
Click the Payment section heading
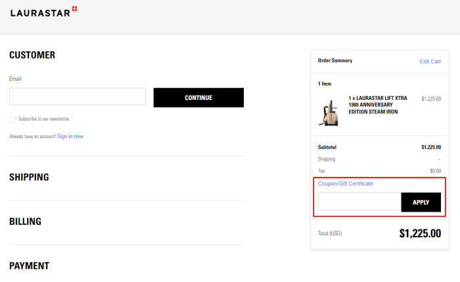pyautogui.click(x=30, y=266)
